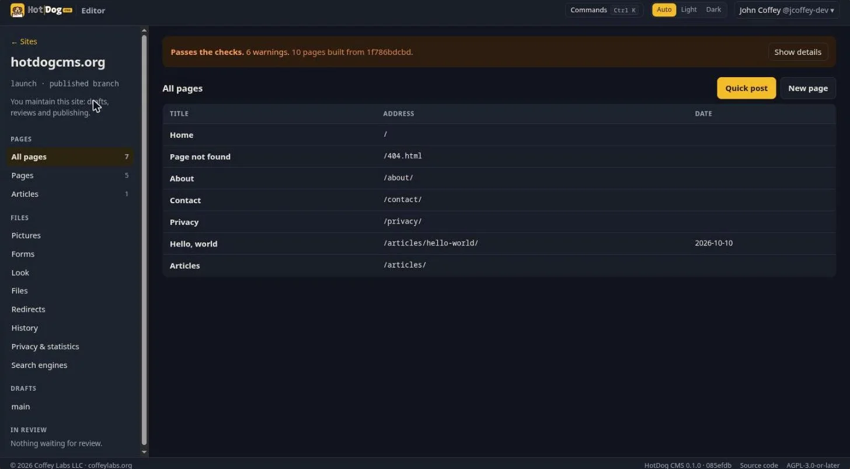Screen dimensions: 850x469
Task: Open Privacy & statistics settings
Action: point(69,347)
